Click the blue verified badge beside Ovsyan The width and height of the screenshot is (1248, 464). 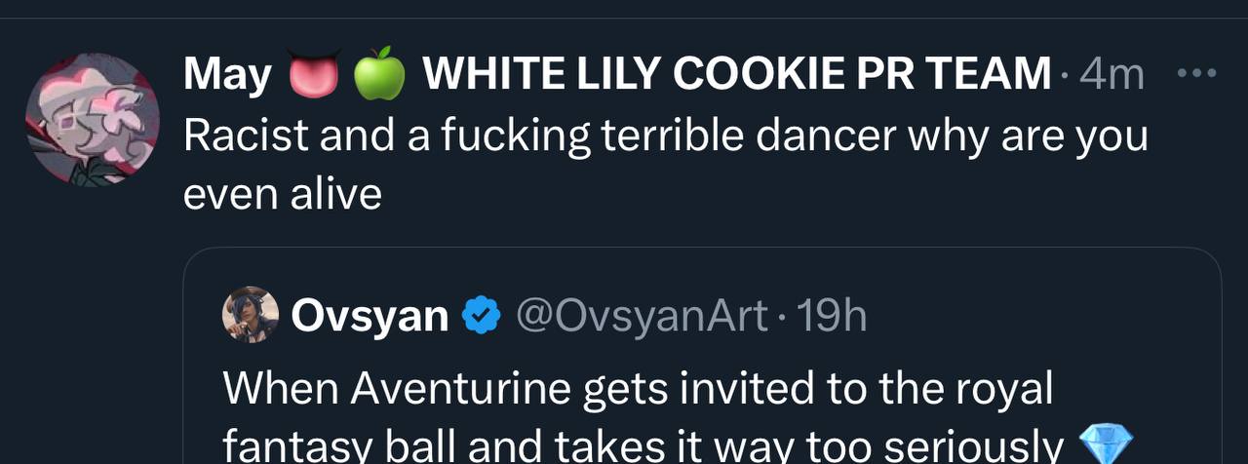(x=480, y=315)
